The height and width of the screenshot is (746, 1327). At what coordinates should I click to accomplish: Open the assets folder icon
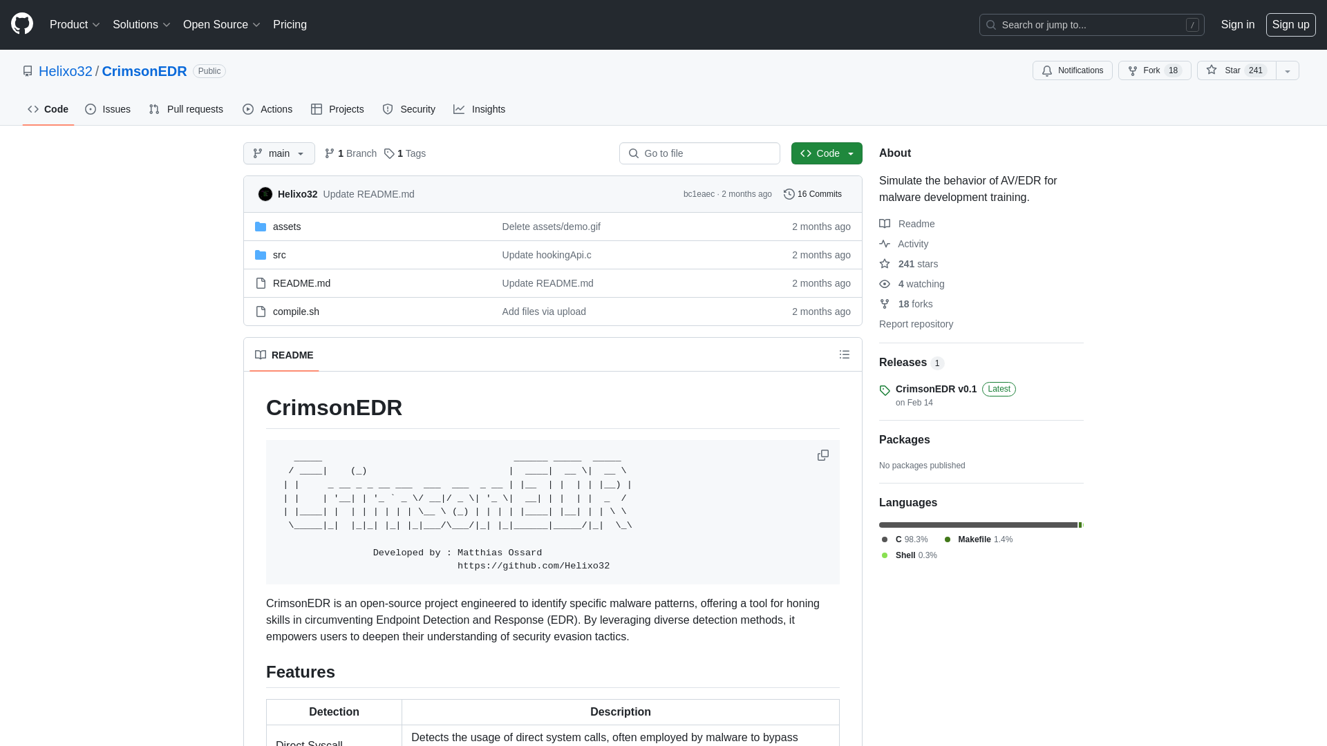[x=261, y=227]
